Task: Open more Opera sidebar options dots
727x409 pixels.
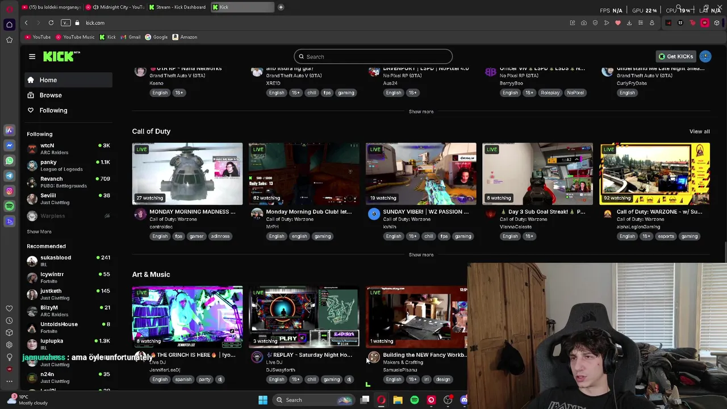Action: (9, 381)
